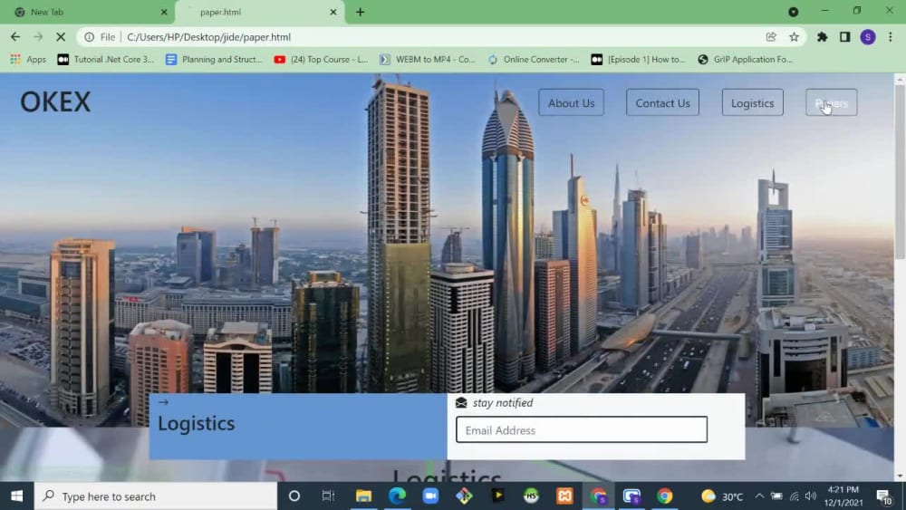The width and height of the screenshot is (906, 510).
Task: Open the Apps bookmarks shortcut
Action: 28,59
